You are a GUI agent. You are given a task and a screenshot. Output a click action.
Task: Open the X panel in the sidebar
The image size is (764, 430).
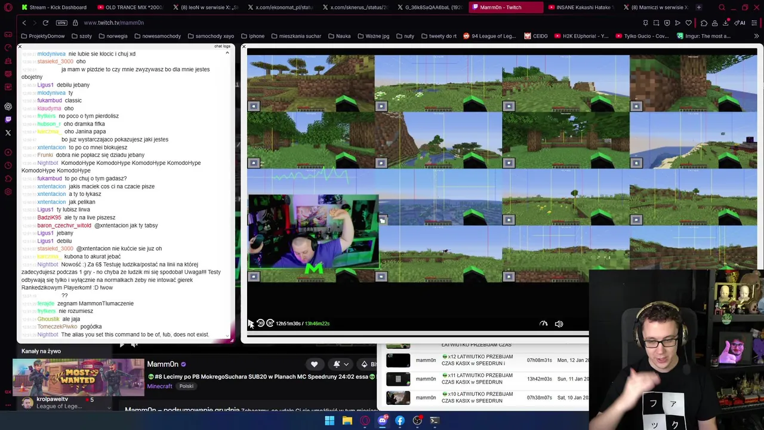[x=8, y=133]
